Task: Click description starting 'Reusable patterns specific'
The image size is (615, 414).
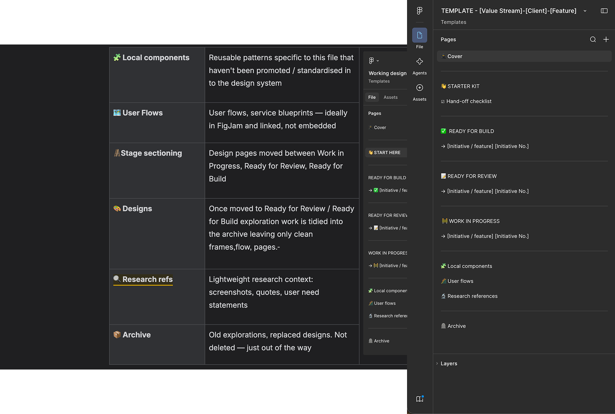Action: [x=281, y=70]
